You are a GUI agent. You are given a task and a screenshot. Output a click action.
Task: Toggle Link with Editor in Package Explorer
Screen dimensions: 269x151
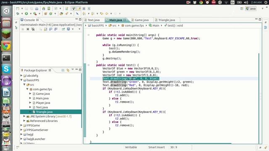click(x=68, y=70)
